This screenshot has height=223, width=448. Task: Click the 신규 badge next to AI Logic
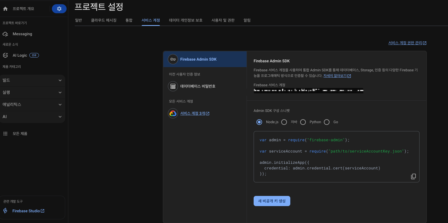point(34,55)
